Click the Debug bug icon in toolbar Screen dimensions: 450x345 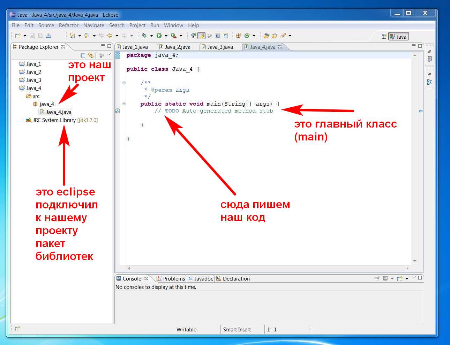click(144, 36)
